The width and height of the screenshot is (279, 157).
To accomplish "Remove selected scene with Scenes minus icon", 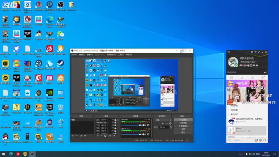I will [x=77, y=136].
